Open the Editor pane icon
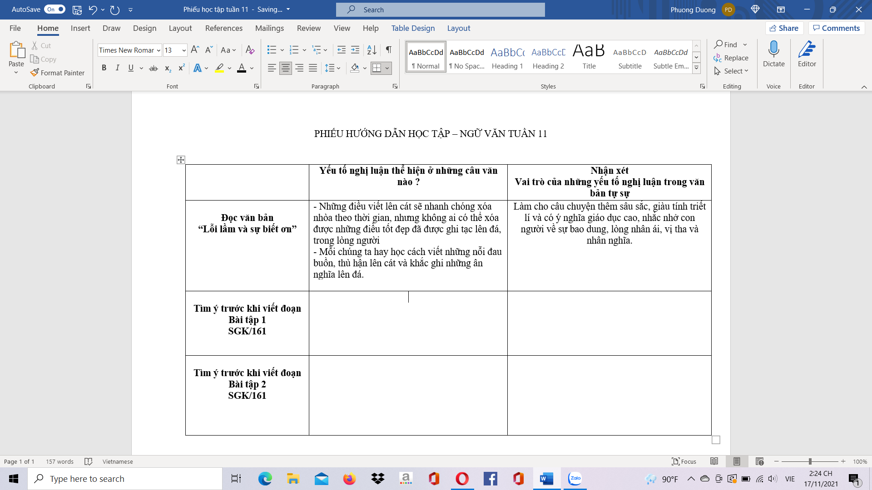 pos(807,50)
